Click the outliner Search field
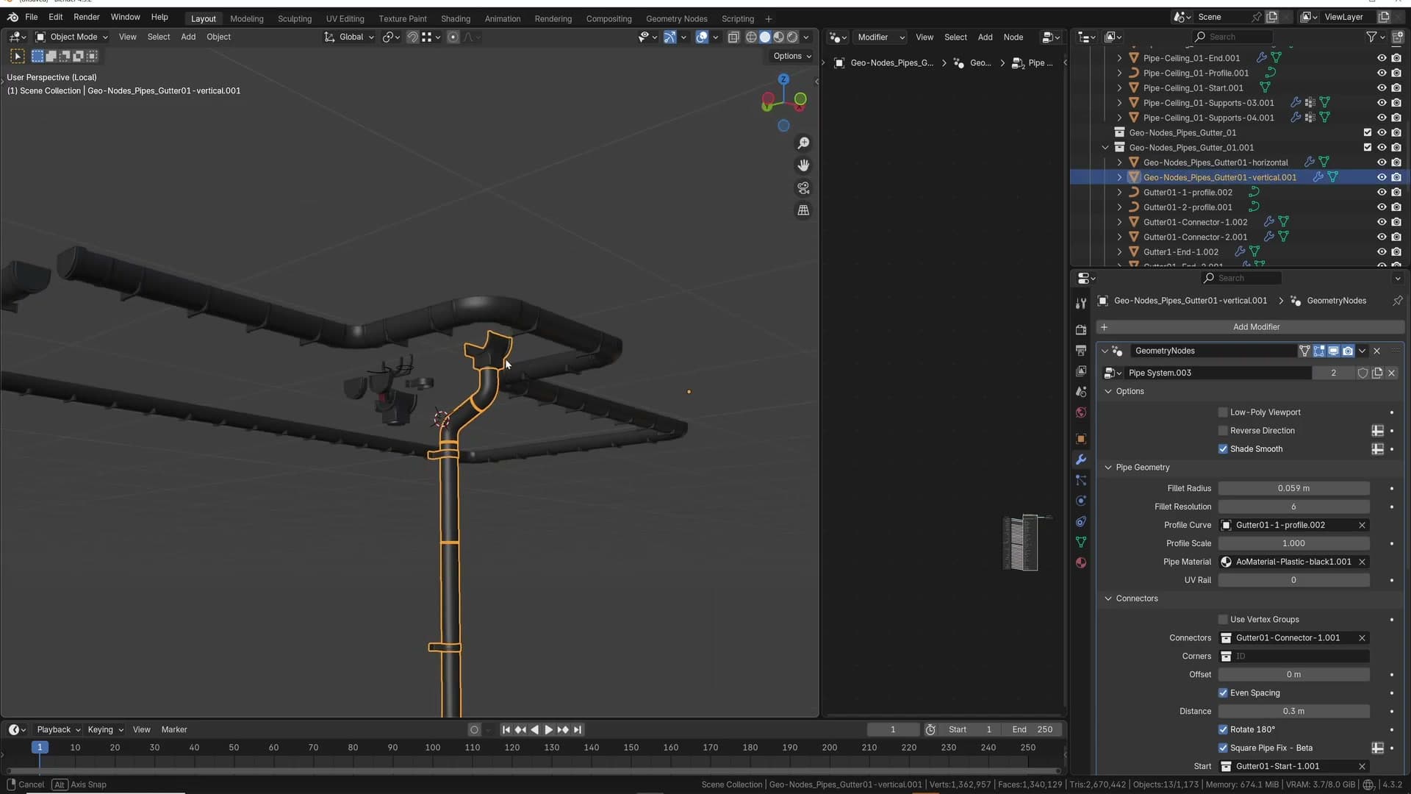 point(1232,37)
